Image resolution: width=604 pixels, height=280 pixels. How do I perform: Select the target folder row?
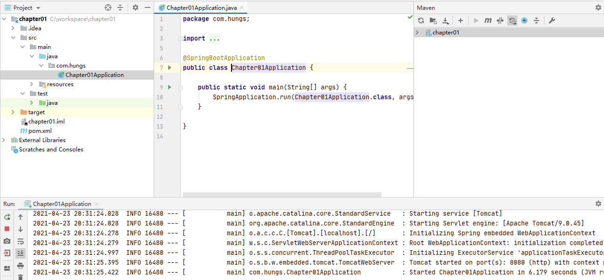[77, 112]
